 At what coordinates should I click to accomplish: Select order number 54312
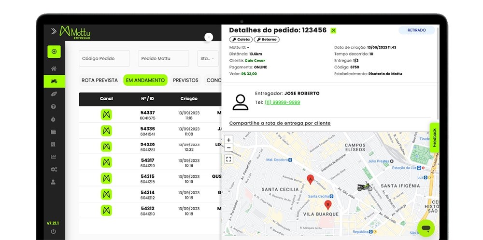tap(147, 208)
